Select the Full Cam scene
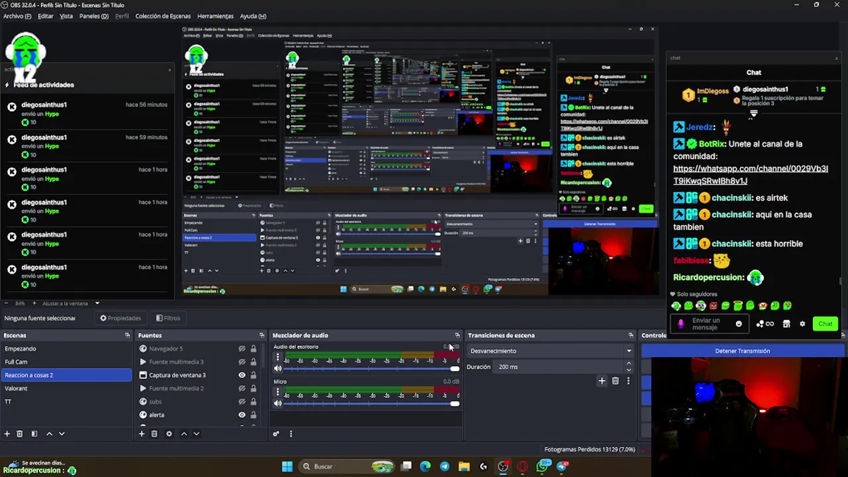Viewport: 848px width, 477px height. pos(66,362)
